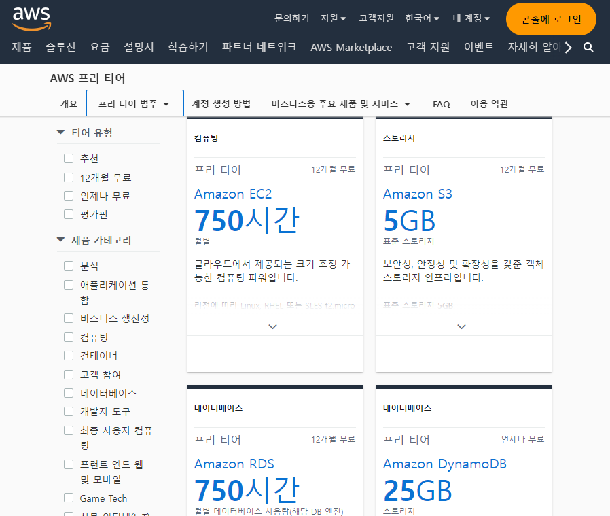The height and width of the screenshot is (516, 610).
Task: Open the Amazon S3 link
Action: [418, 194]
